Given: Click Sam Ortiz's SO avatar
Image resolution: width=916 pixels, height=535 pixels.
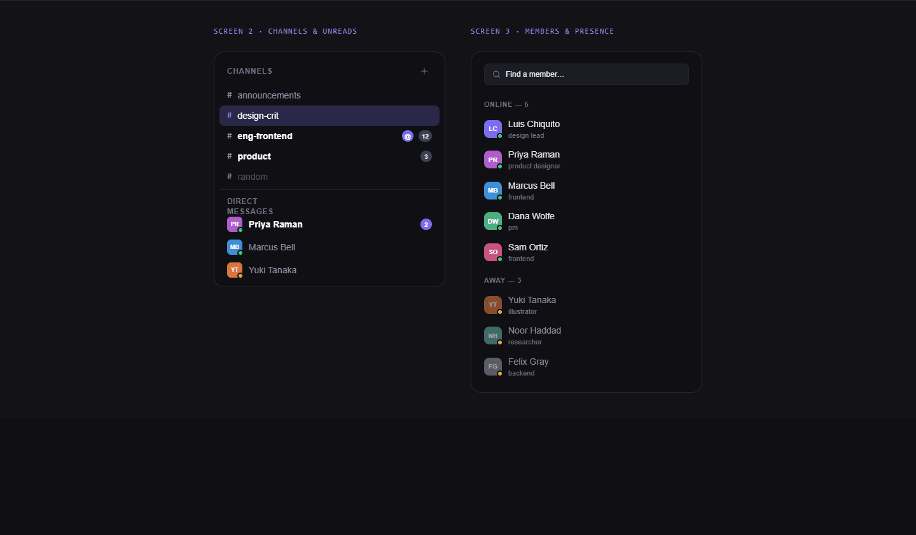Looking at the screenshot, I should tap(493, 252).
